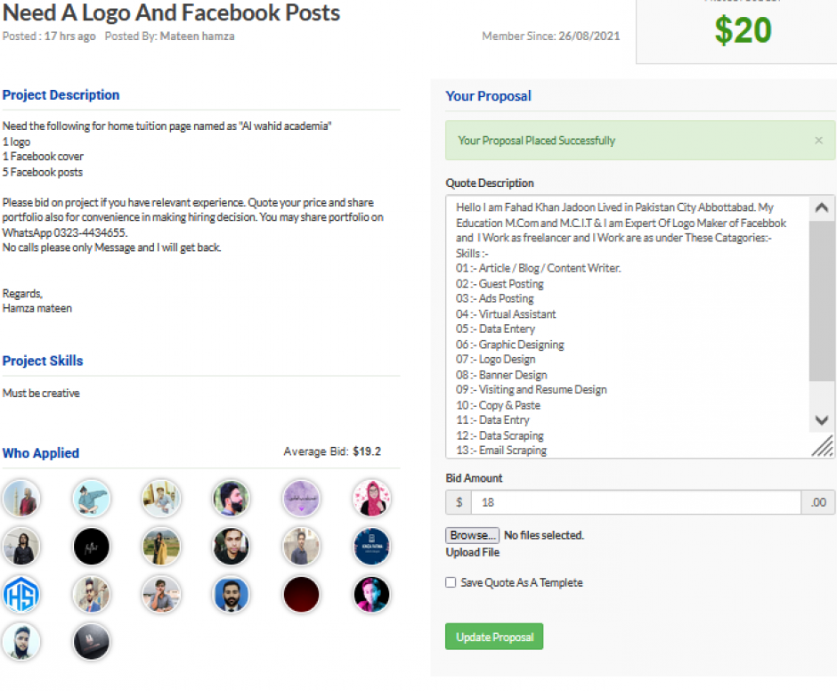Click the Bid Amount field showing 18
Viewport: 837px width, 691px height.
pos(625,502)
